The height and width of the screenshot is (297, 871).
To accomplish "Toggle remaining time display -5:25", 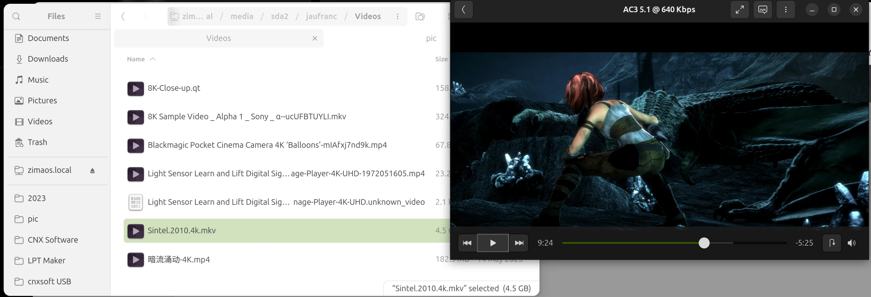I will [804, 243].
